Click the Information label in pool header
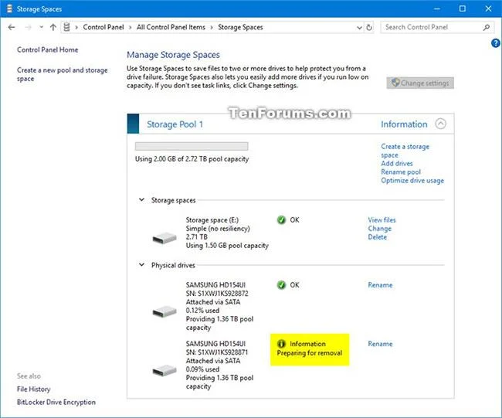This screenshot has width=502, height=418. (x=404, y=124)
